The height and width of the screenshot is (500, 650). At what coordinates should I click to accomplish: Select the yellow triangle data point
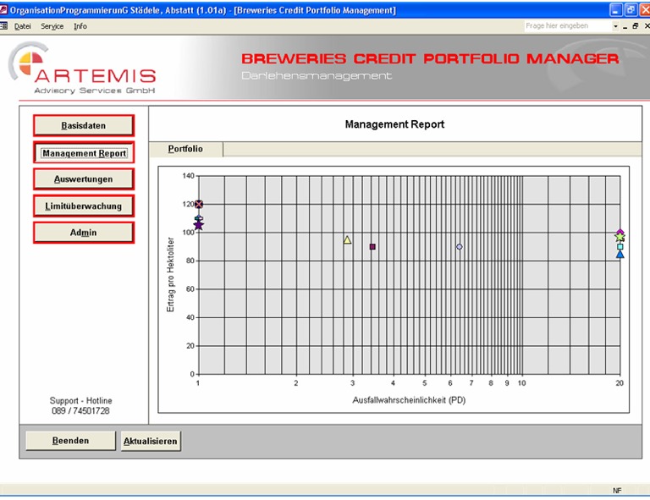coord(347,239)
